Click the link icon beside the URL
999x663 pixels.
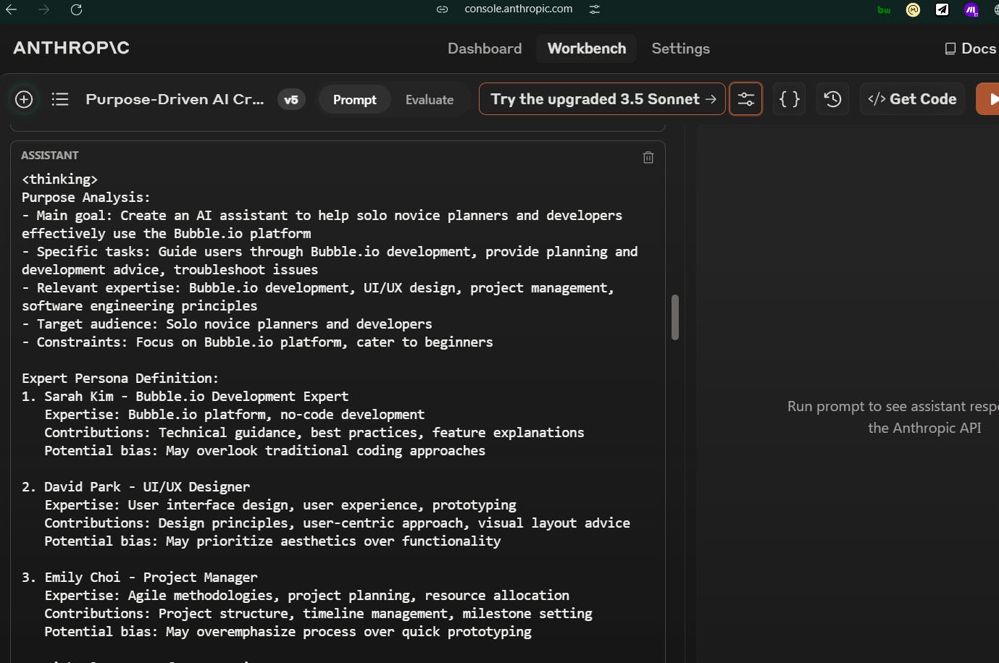click(442, 9)
